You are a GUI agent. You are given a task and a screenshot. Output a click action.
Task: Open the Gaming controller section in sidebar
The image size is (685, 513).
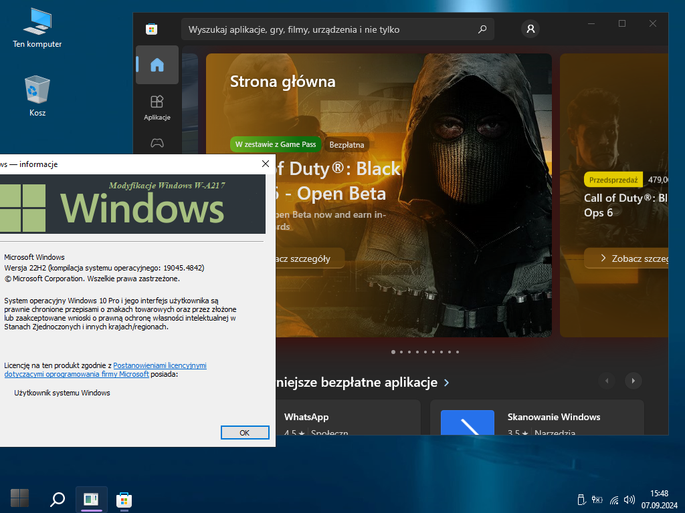157,143
